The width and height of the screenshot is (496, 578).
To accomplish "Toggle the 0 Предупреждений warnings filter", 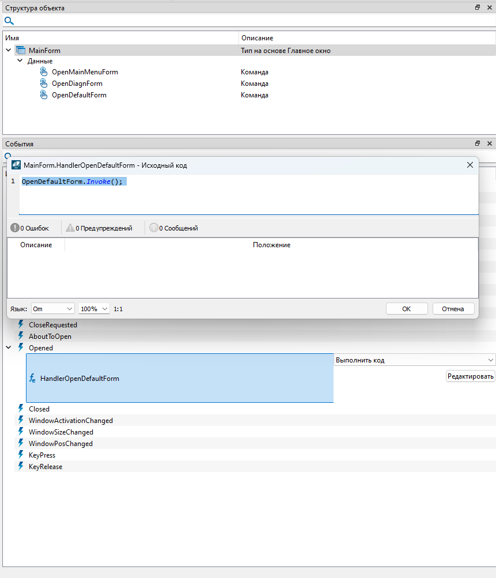I will (99, 228).
